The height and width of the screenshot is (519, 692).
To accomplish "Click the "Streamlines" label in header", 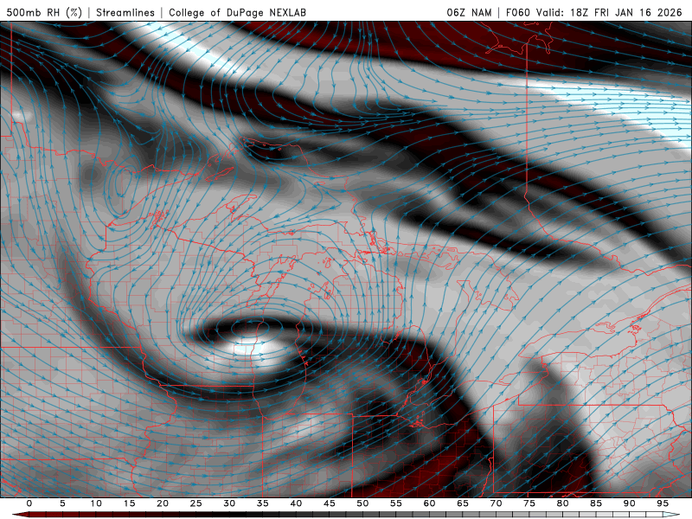I will pos(125,12).
